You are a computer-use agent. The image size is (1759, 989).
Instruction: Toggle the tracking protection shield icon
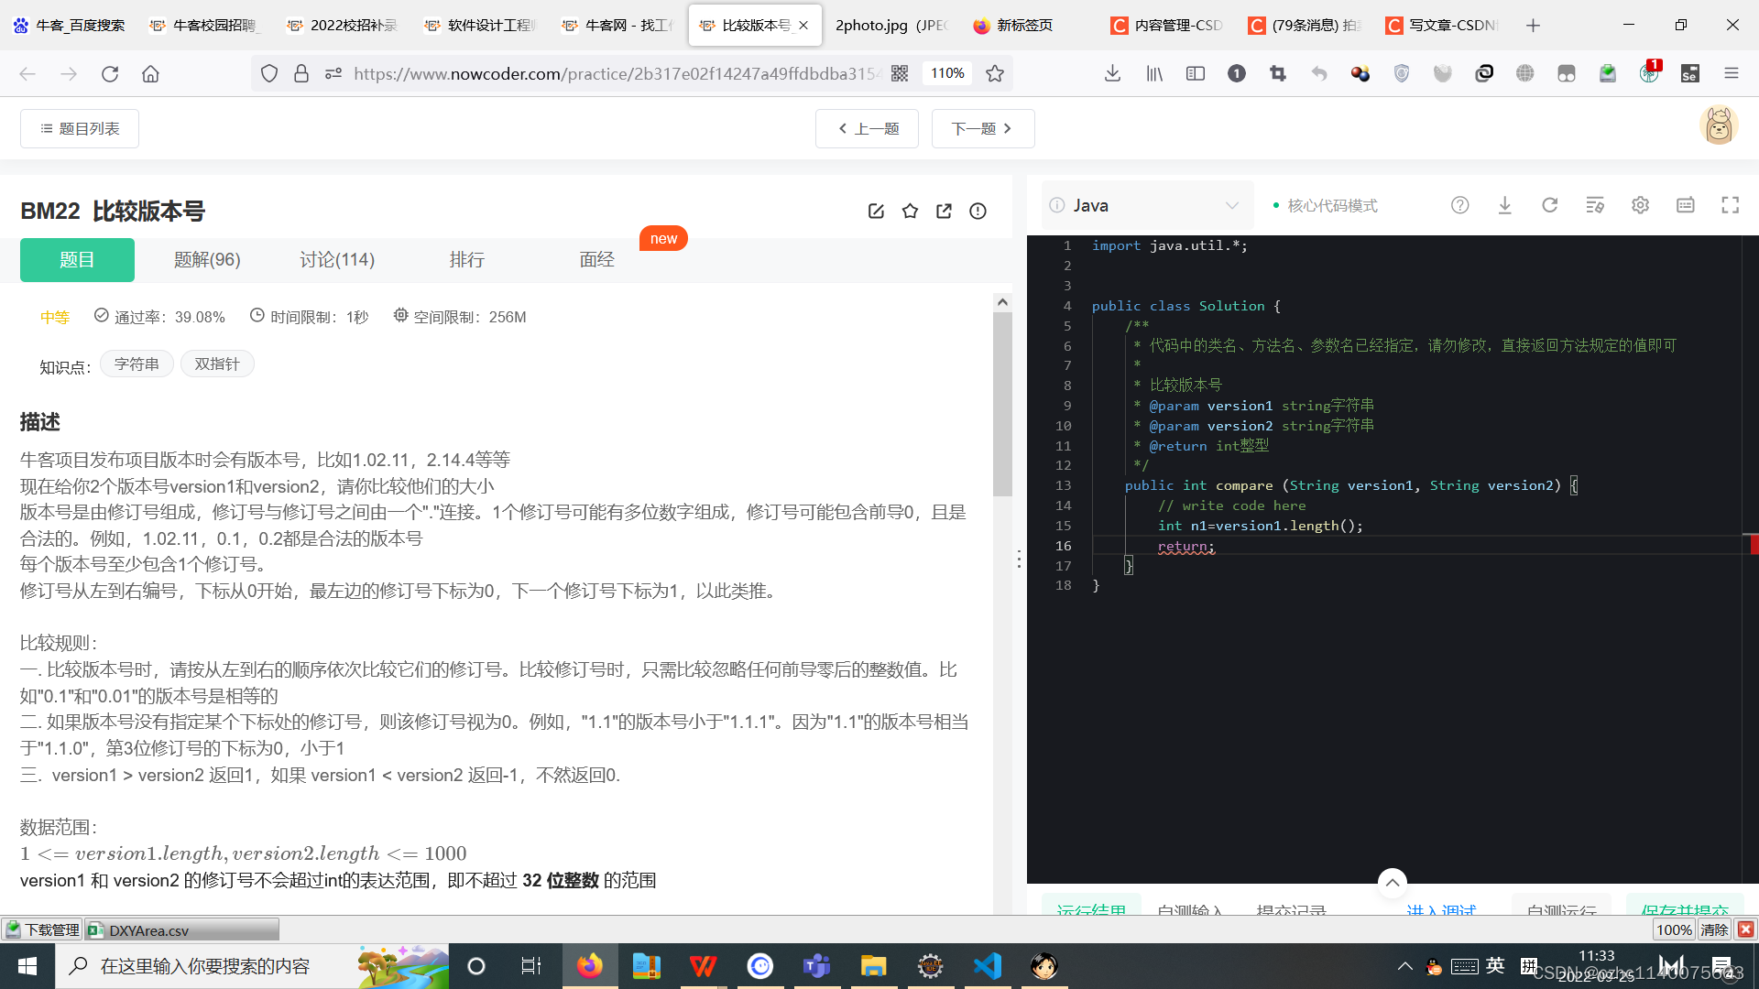coord(268,73)
